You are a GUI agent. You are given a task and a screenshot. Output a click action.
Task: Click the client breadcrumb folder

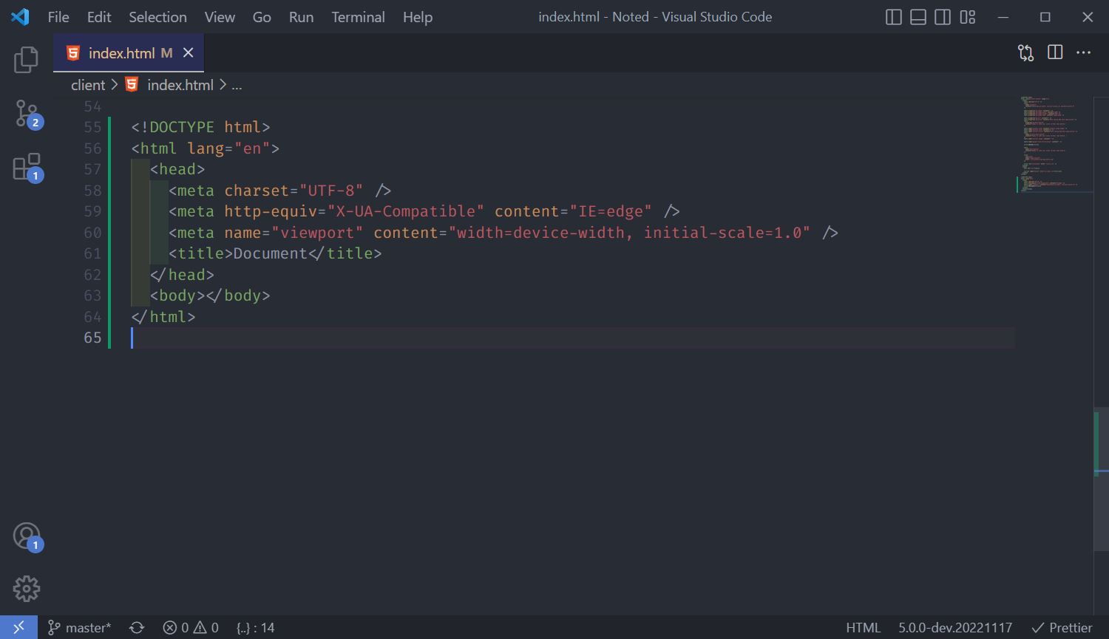88,85
